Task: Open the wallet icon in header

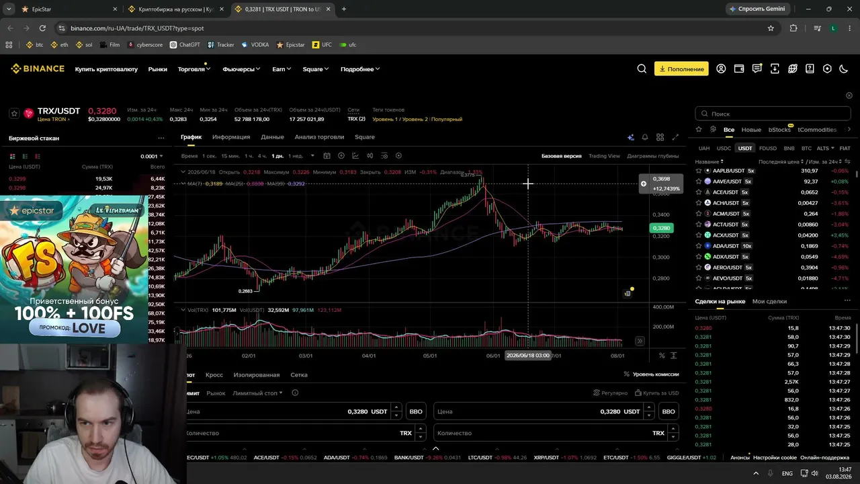Action: pos(739,69)
